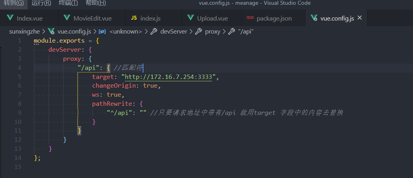
Task: Click line number 8 in the gutter
Action: click(x=19, y=104)
